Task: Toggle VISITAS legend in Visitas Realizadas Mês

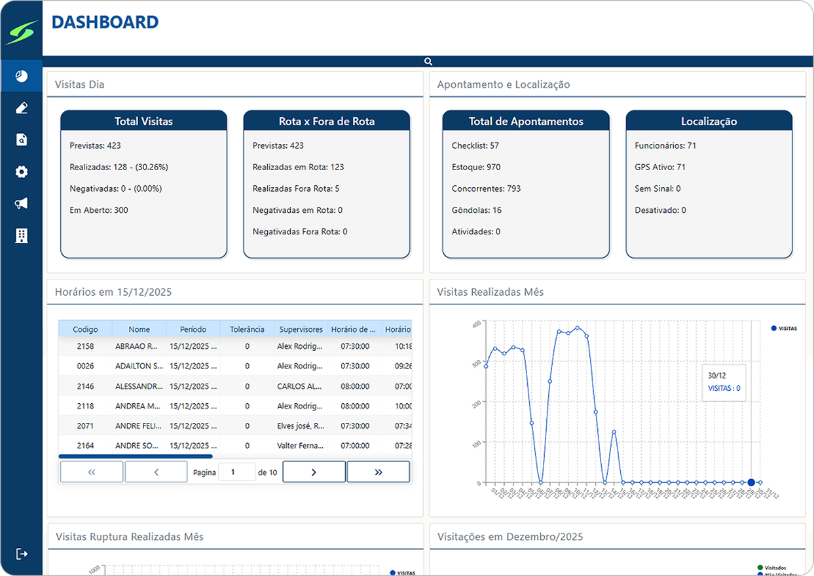Action: click(784, 328)
